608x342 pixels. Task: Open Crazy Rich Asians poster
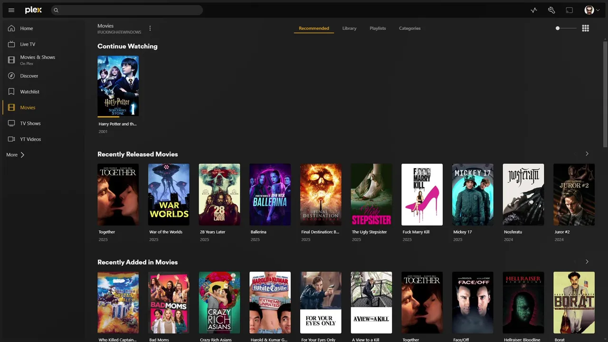pos(219,303)
